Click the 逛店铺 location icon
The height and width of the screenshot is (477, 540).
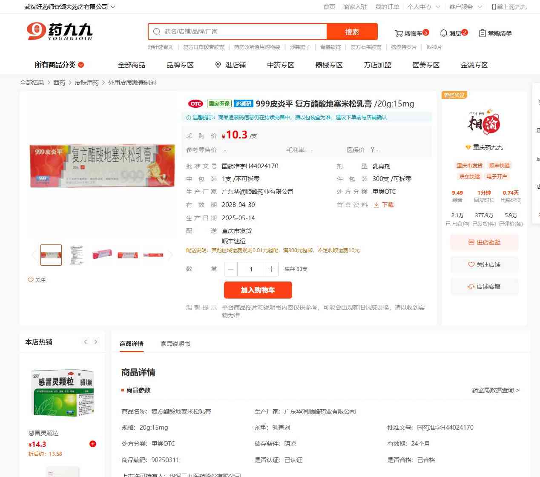point(218,65)
